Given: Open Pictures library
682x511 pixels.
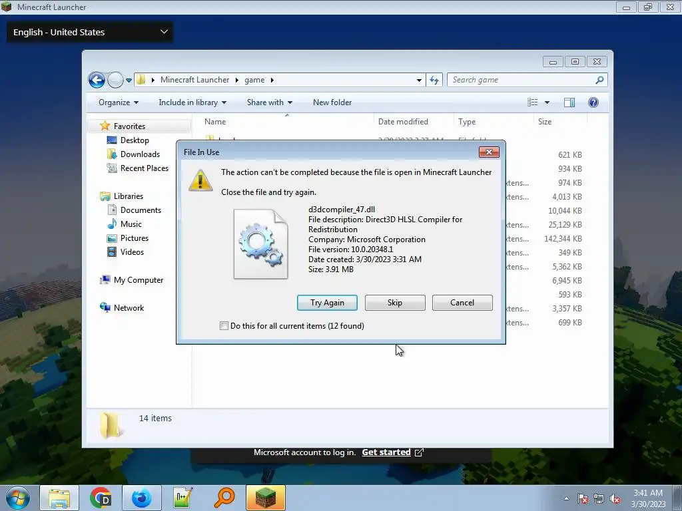Looking at the screenshot, I should [x=134, y=238].
